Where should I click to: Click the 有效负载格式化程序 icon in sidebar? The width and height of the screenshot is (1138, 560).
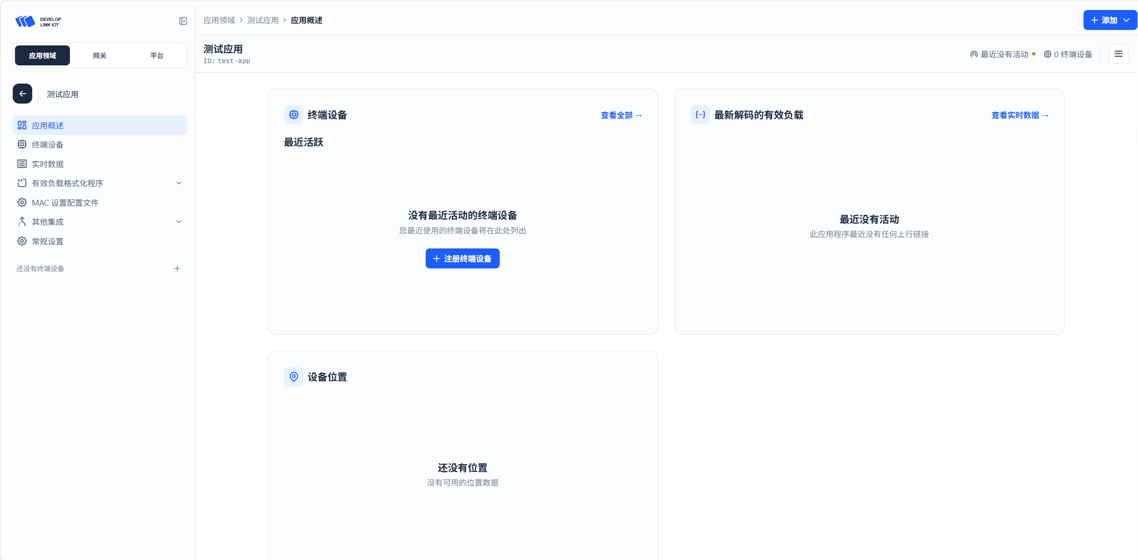tap(22, 183)
